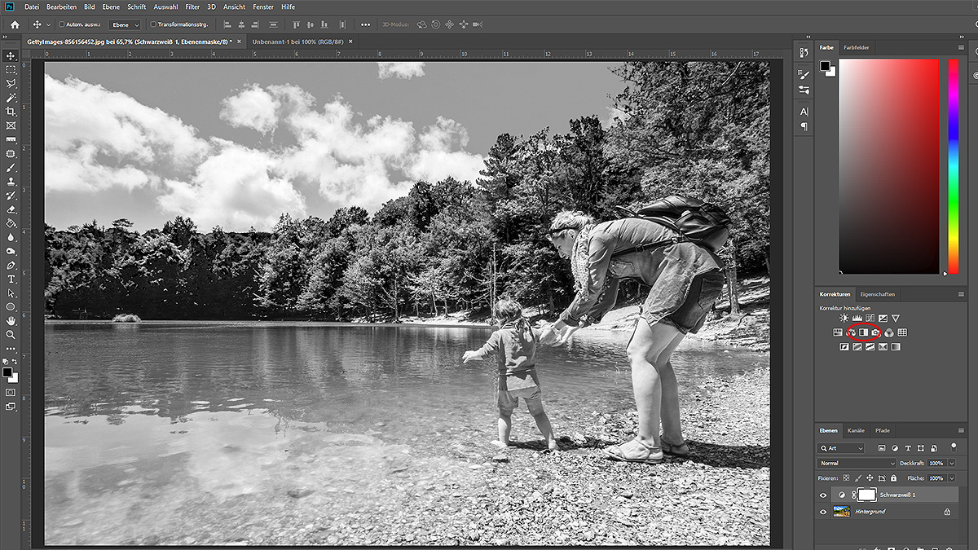The height and width of the screenshot is (550, 978).
Task: Select the Horizontal Type tool
Action: (11, 279)
